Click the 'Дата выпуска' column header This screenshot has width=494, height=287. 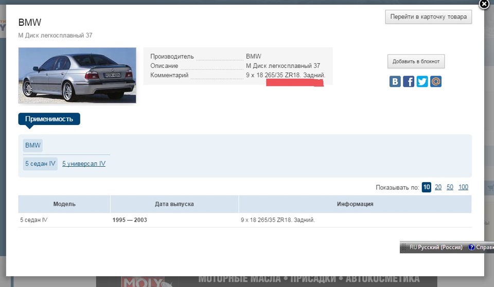pos(174,204)
